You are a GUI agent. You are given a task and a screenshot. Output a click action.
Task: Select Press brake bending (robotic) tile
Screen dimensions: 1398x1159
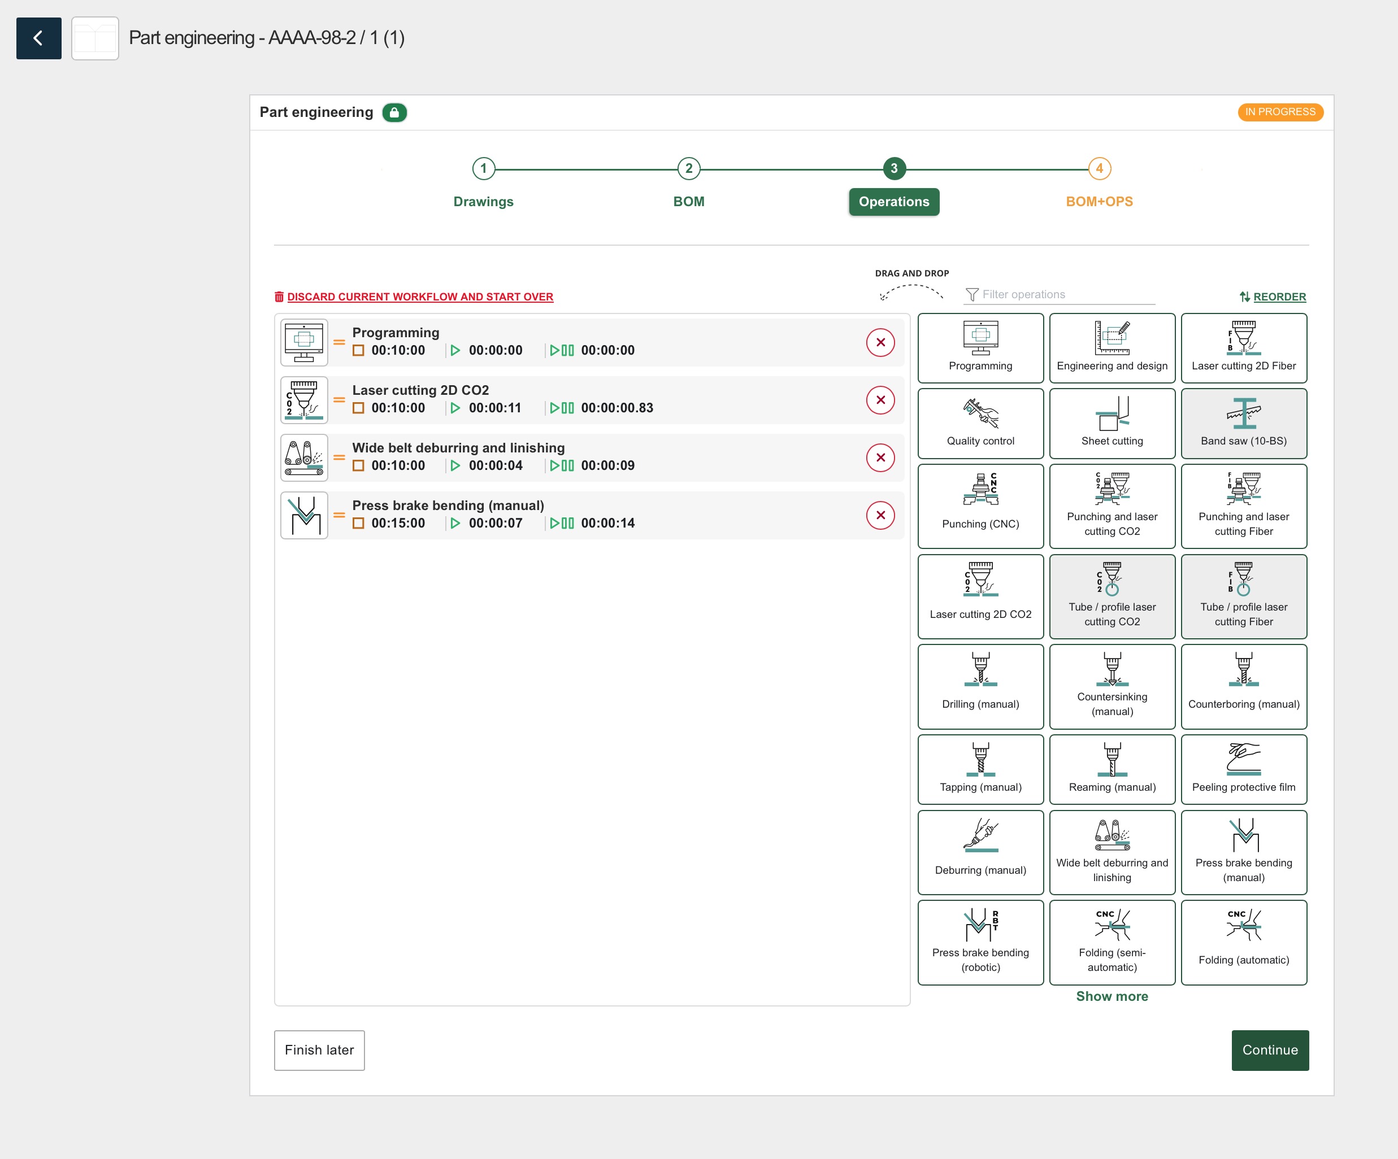[980, 942]
